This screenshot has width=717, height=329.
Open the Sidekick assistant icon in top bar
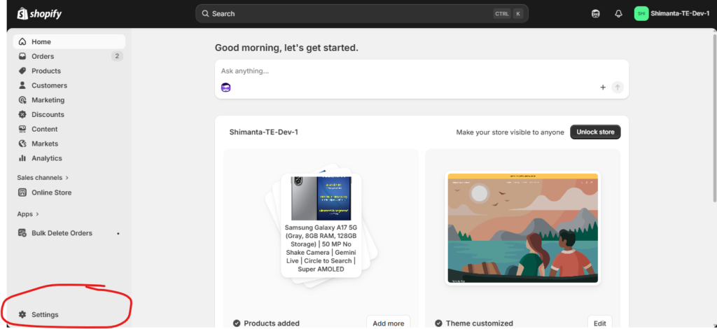[x=596, y=13]
